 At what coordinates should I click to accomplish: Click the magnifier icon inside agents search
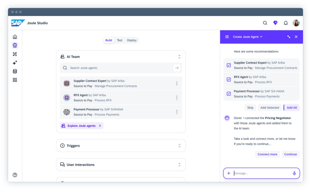pos(65,68)
